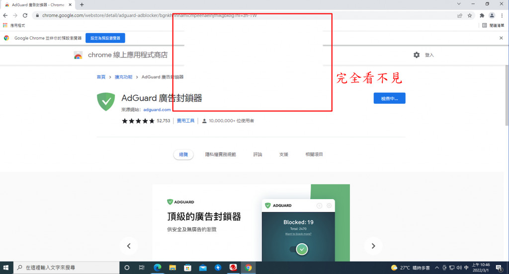Open the Productivity category link
509x274 pixels.
(186, 121)
